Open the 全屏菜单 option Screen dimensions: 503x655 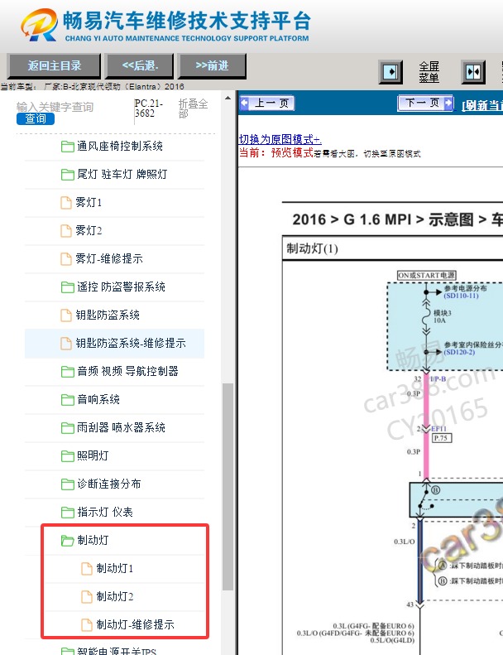click(429, 72)
